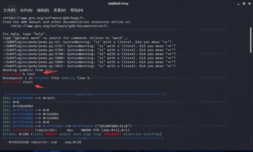Click ESP value 0×ffffd1b8
This screenshot has height=152, width=253.
pyautogui.click(x=23, y=126)
